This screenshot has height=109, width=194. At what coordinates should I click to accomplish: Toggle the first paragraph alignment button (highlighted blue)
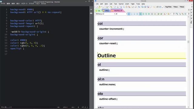coord(129,14)
